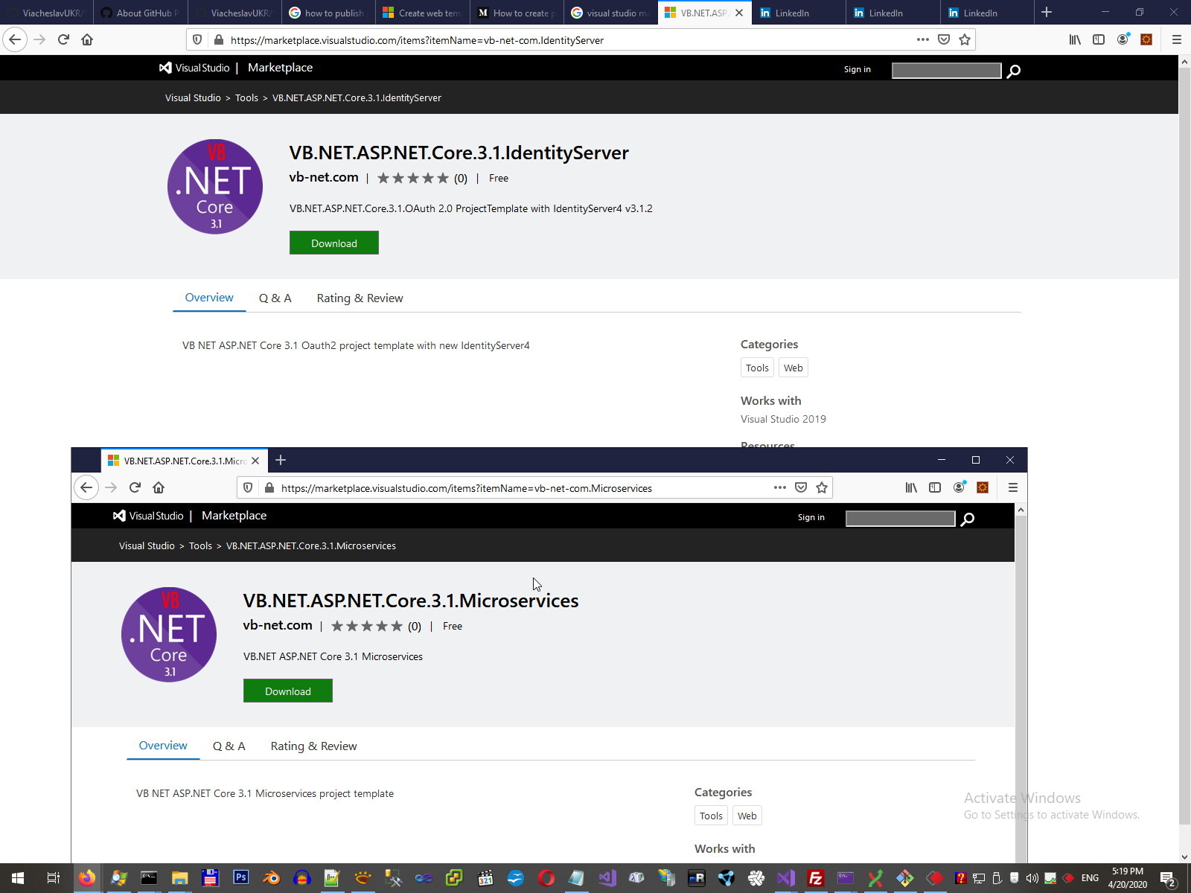This screenshot has width=1191, height=893.
Task: Bookmark the IdentityServer page with the star
Action: click(965, 39)
